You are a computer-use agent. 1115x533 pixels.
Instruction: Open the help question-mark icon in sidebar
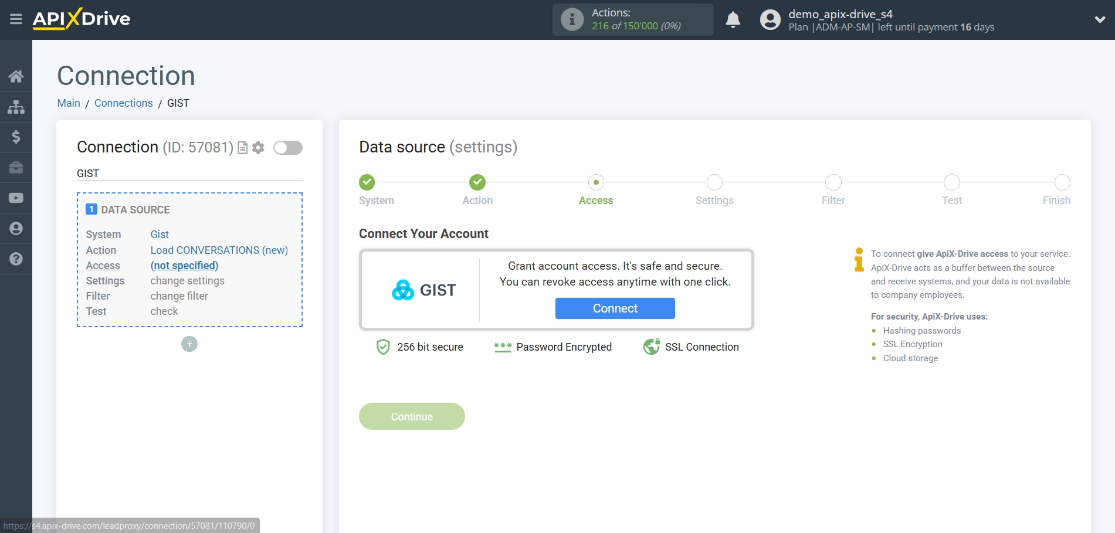(16, 259)
